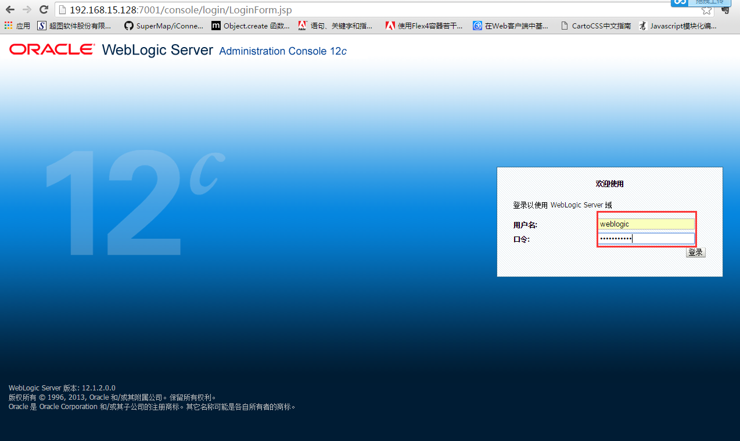Click the 用户名 field containing weblogic

pyautogui.click(x=646, y=224)
